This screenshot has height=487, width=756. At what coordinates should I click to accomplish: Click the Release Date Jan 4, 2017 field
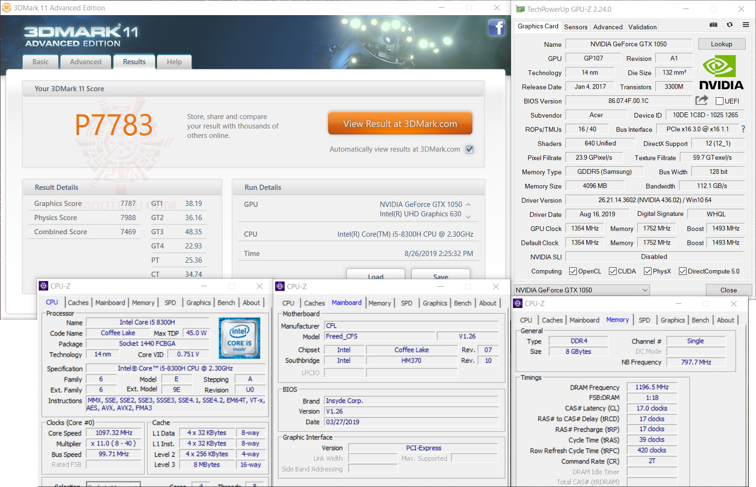[x=590, y=86]
